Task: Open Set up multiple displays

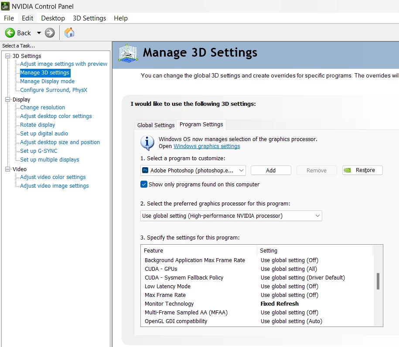Action: coord(50,159)
